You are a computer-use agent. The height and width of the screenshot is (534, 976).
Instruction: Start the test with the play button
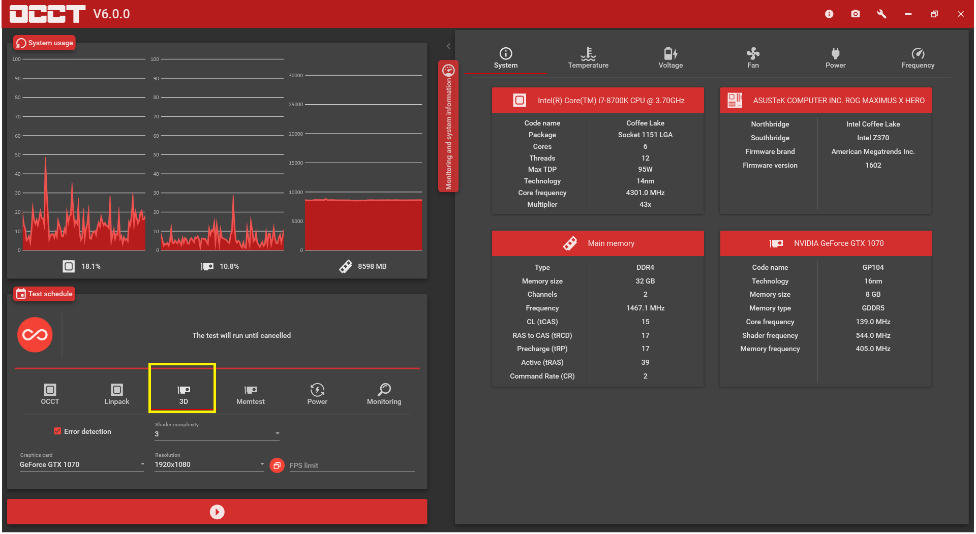tap(217, 512)
